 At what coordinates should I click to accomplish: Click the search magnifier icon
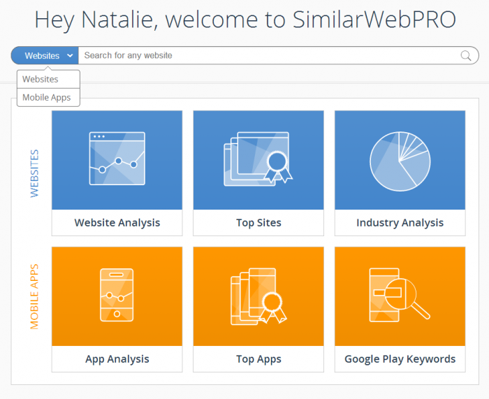466,55
